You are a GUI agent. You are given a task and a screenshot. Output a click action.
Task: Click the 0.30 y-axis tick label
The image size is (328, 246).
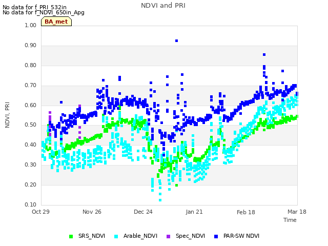pos(31,165)
